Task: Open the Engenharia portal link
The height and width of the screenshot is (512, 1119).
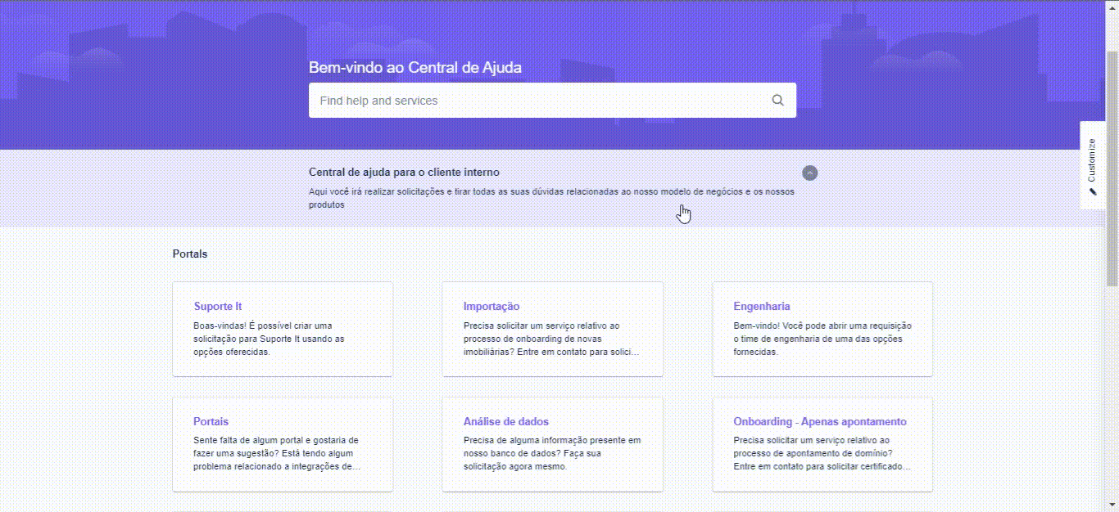Action: [762, 307]
